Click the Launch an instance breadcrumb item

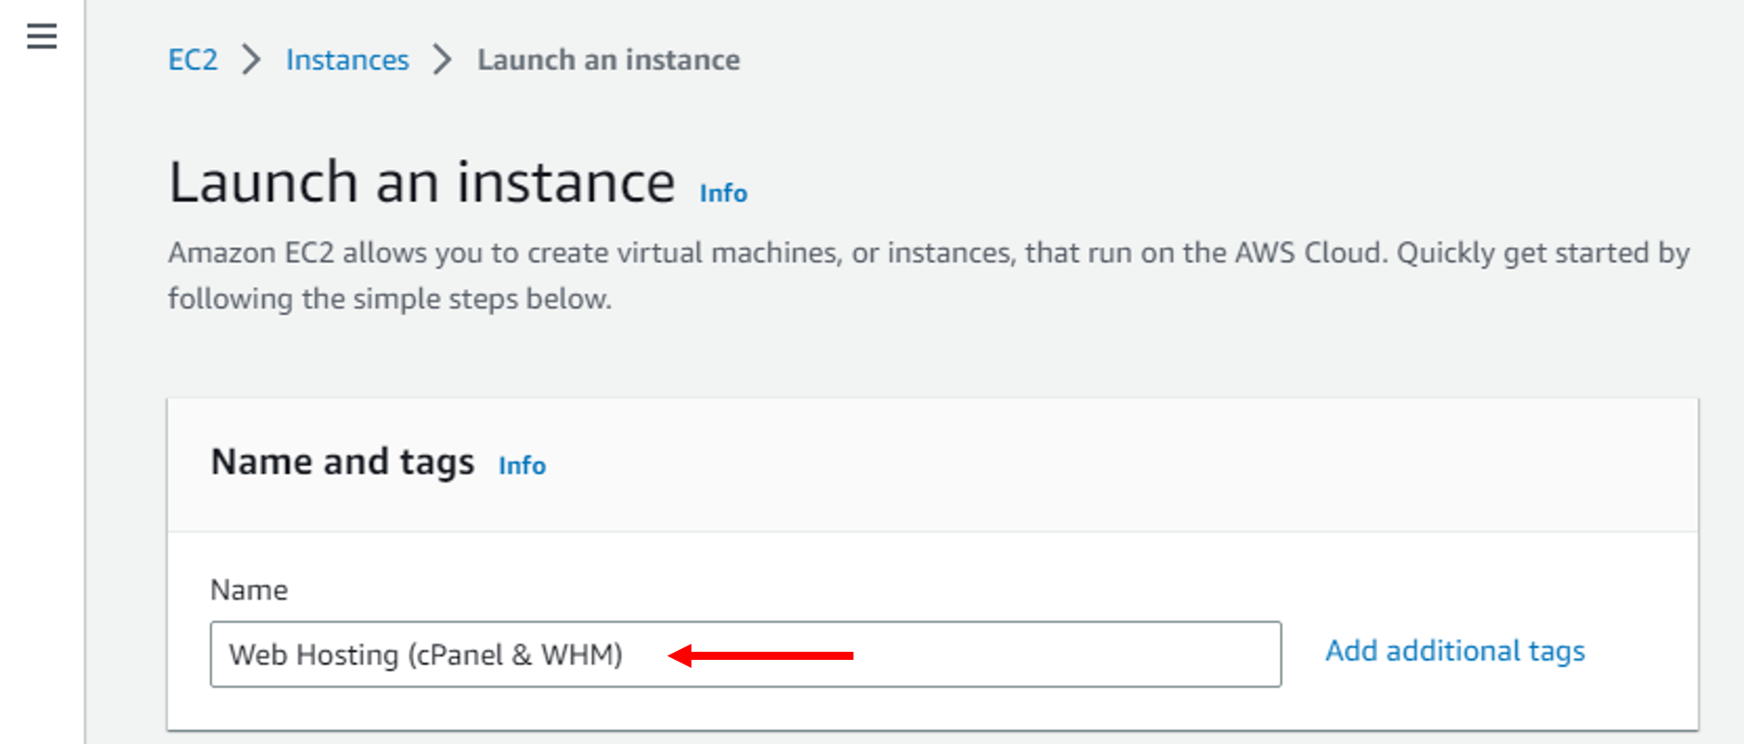pyautogui.click(x=608, y=60)
